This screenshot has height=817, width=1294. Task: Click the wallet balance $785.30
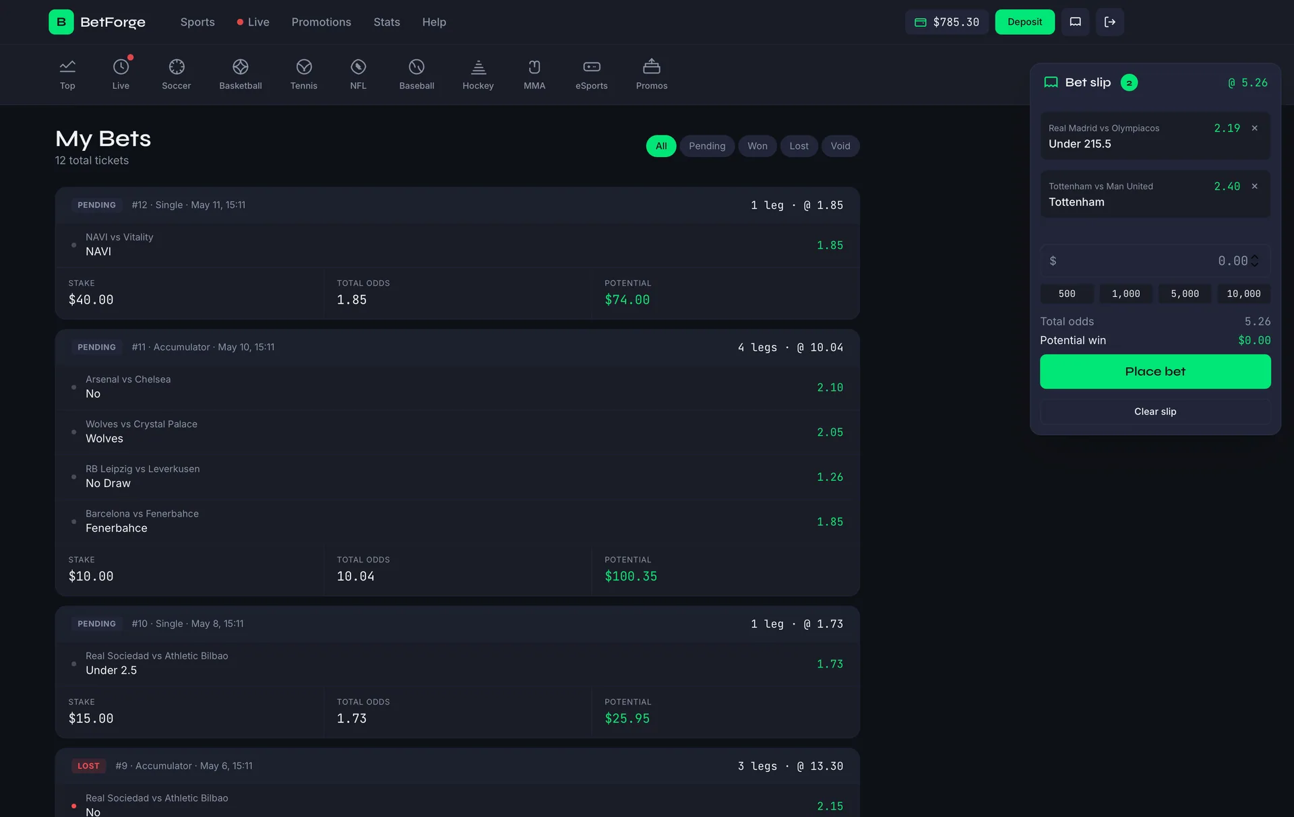tap(947, 22)
